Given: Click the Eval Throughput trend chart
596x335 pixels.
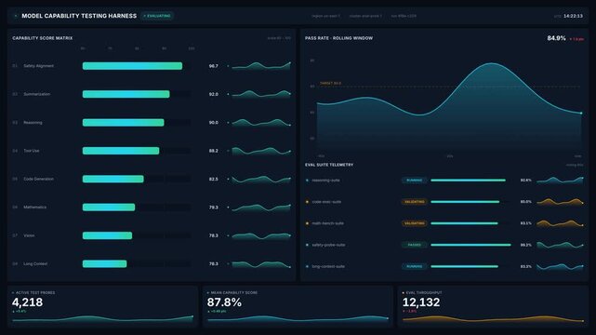Looking at the screenshot, I should [x=493, y=318].
